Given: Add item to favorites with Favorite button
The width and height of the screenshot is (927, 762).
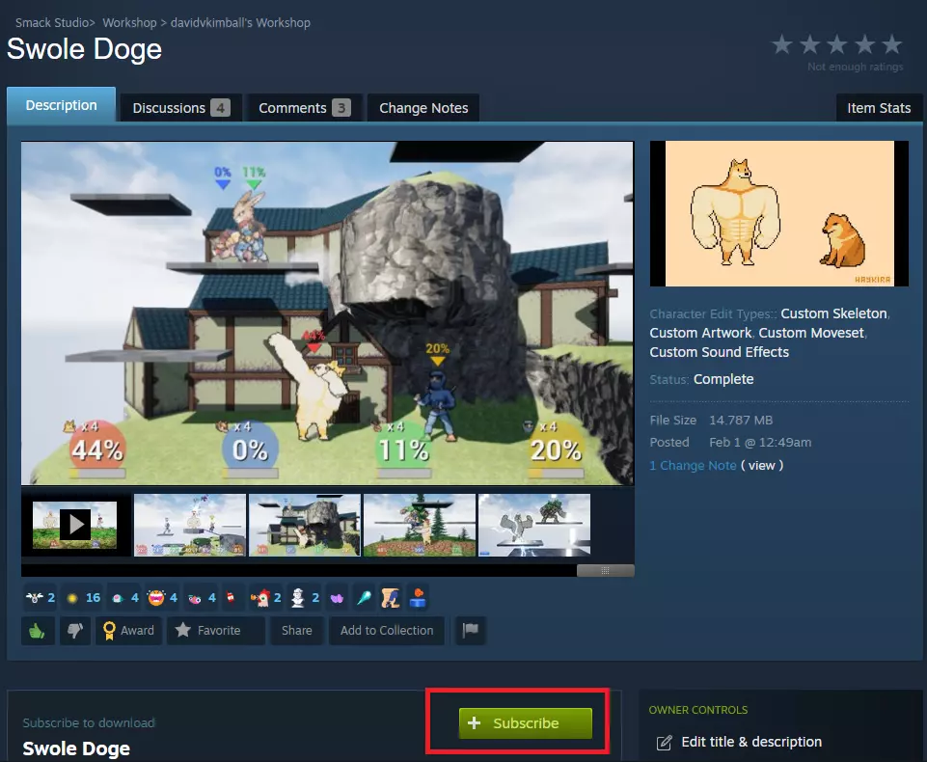Looking at the screenshot, I should pyautogui.click(x=216, y=631).
